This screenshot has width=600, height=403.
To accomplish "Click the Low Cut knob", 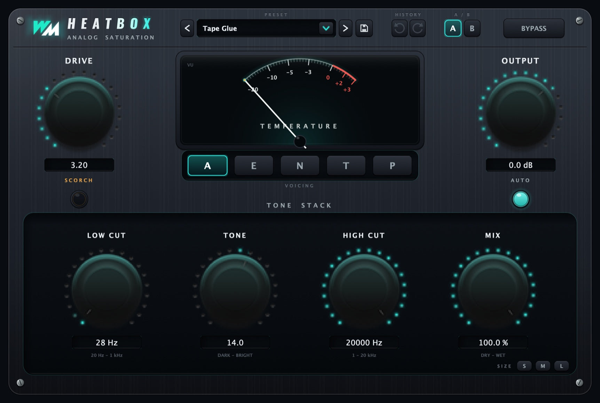I will (106, 289).
